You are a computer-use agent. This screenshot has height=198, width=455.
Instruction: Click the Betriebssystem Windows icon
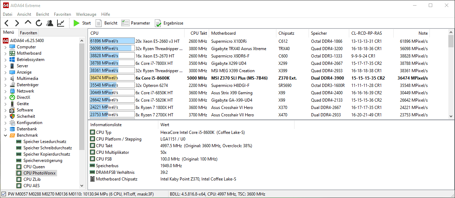click(12, 60)
